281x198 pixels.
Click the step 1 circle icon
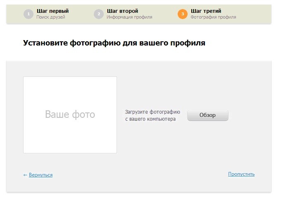(x=29, y=14)
